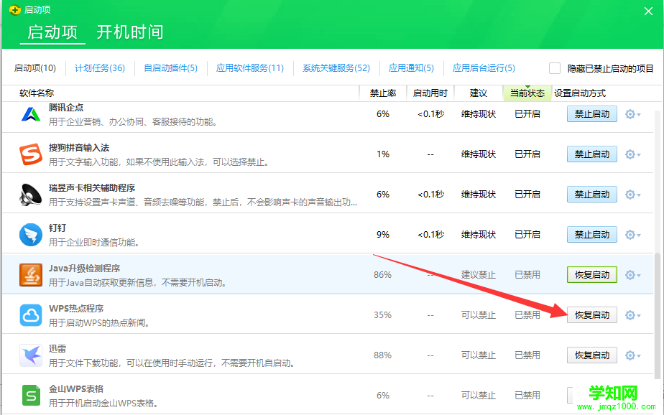
Task: Click the 搜狗拼音输入法 icon
Action: 31,154
